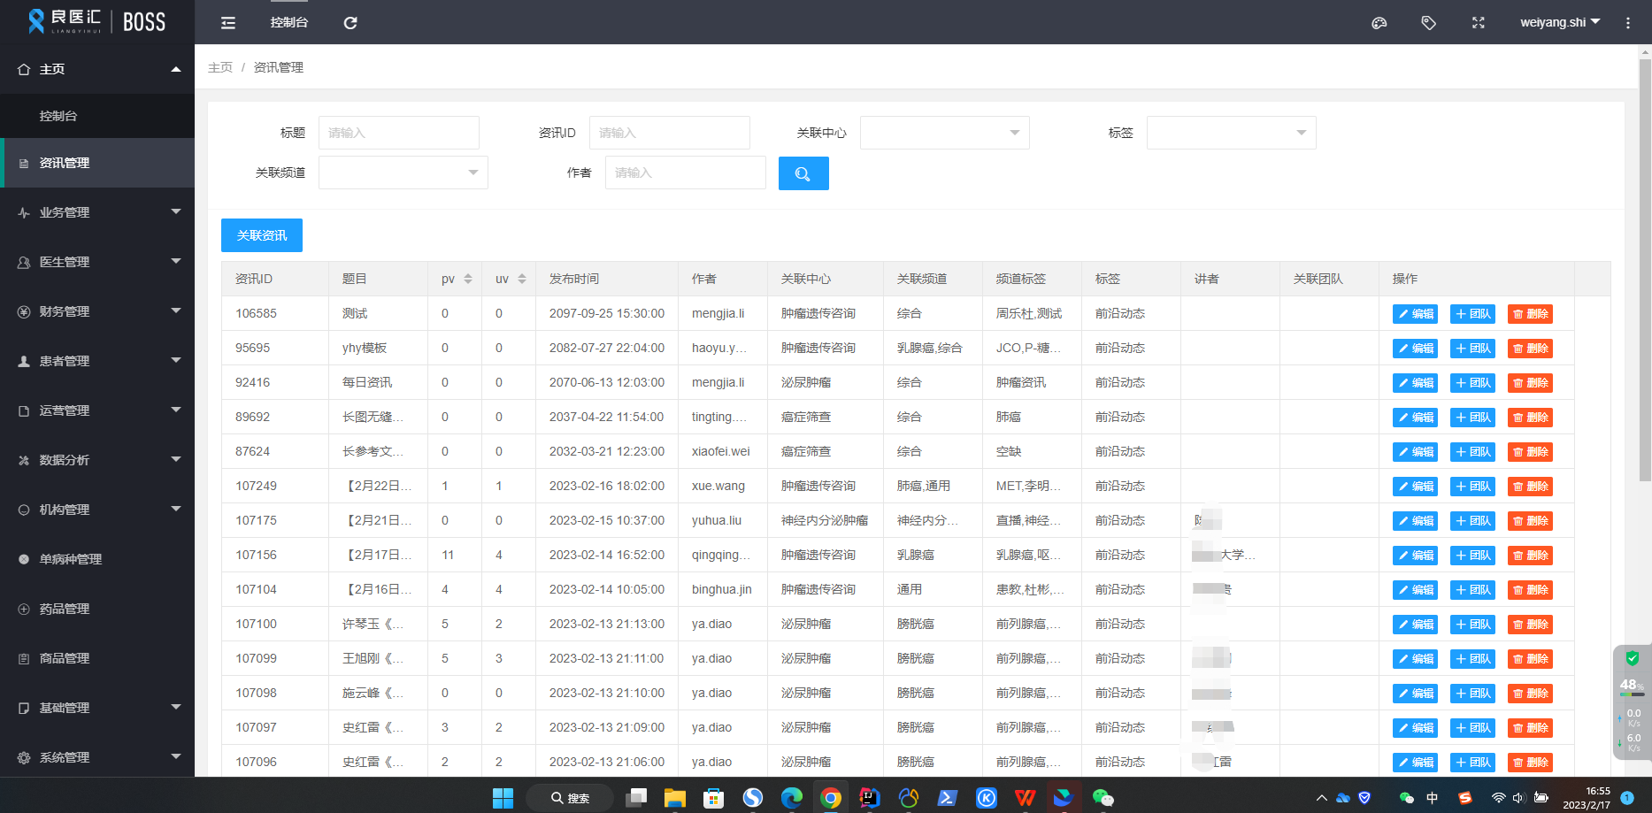Image resolution: width=1652 pixels, height=813 pixels.
Task: Open the 关联频道 dropdown
Action: 403,173
